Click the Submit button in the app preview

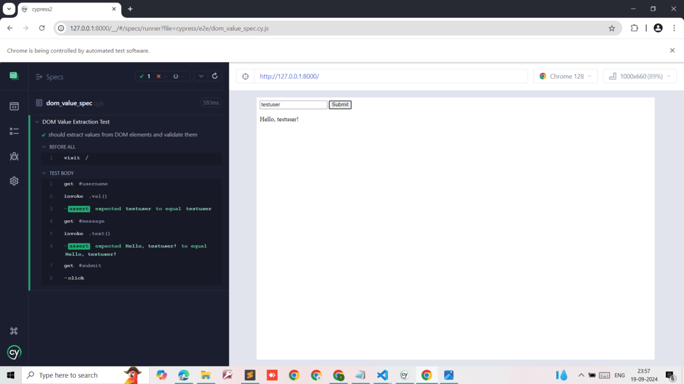click(340, 104)
